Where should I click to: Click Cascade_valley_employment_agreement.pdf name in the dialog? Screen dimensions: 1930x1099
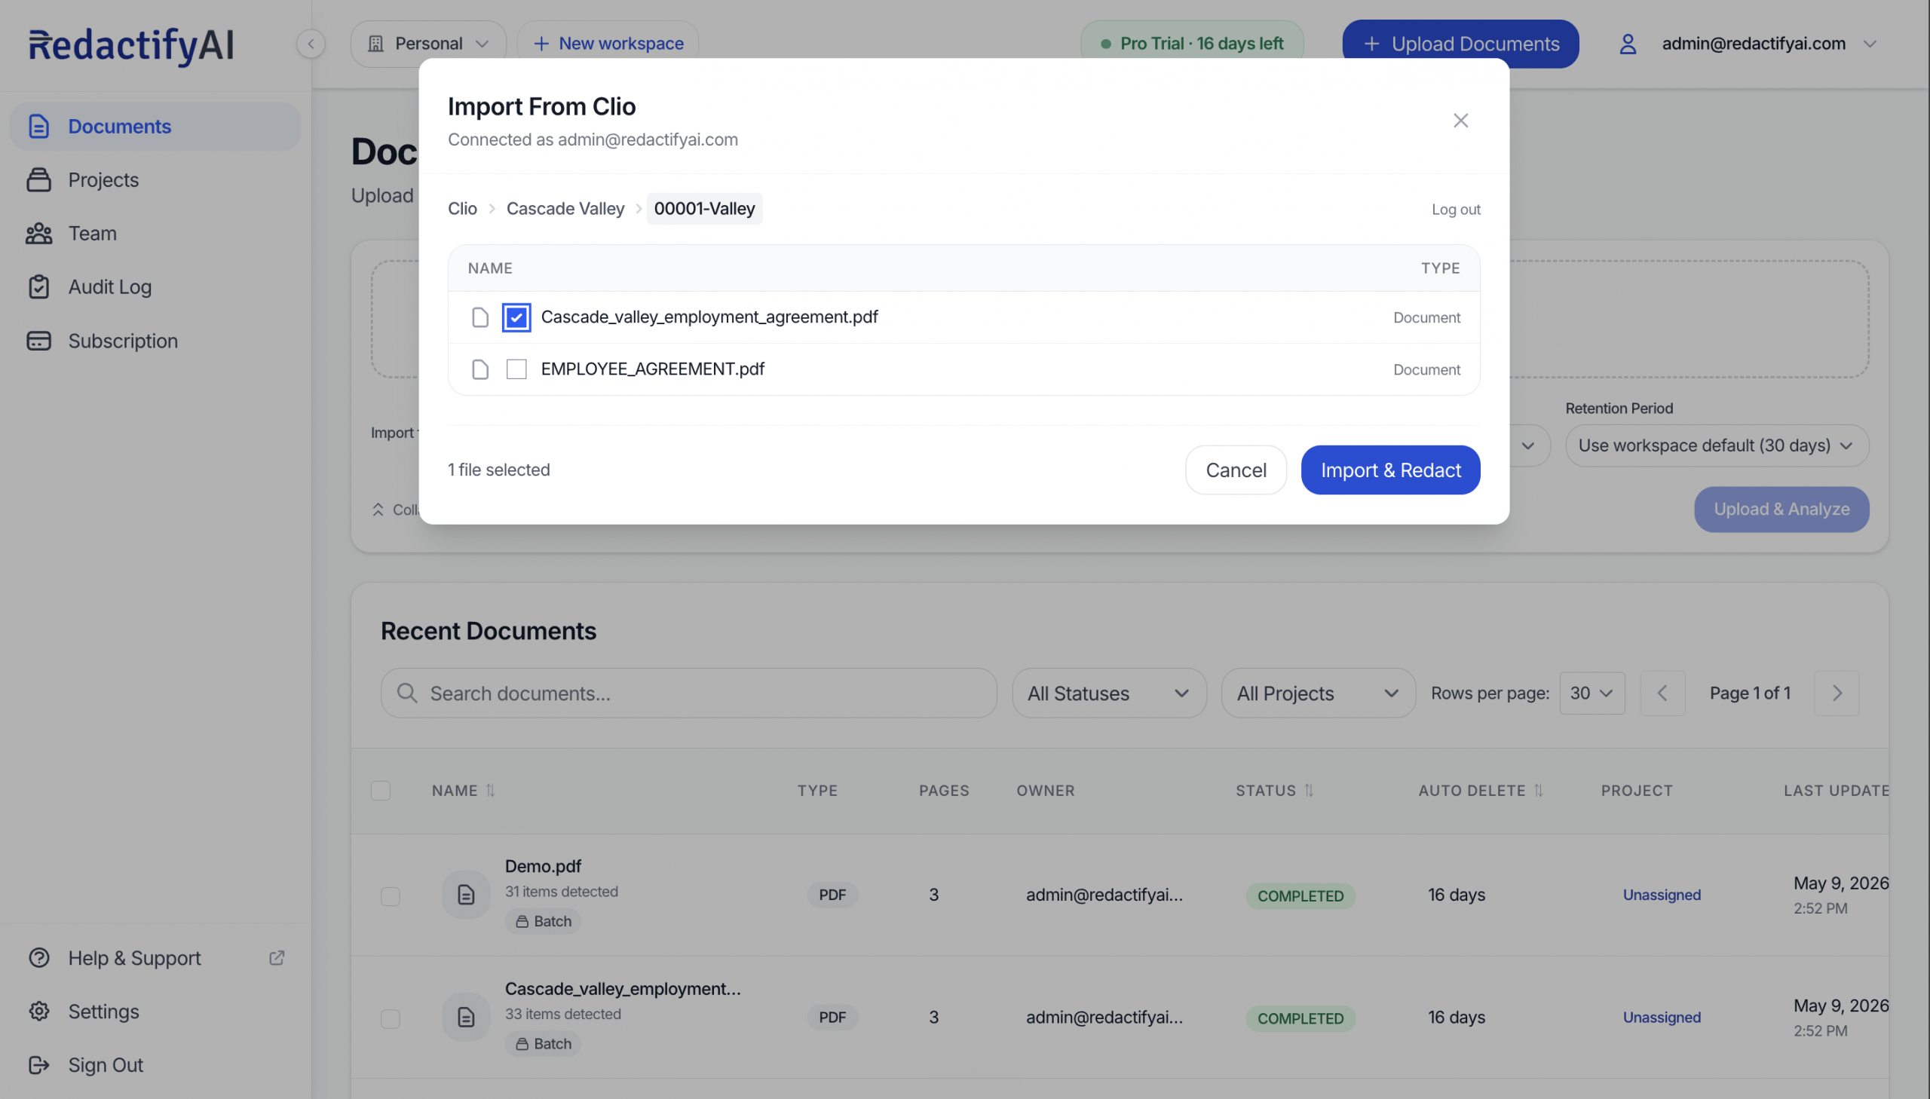(709, 317)
